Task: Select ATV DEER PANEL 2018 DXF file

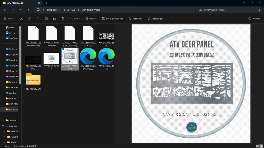Action: click(88, 36)
